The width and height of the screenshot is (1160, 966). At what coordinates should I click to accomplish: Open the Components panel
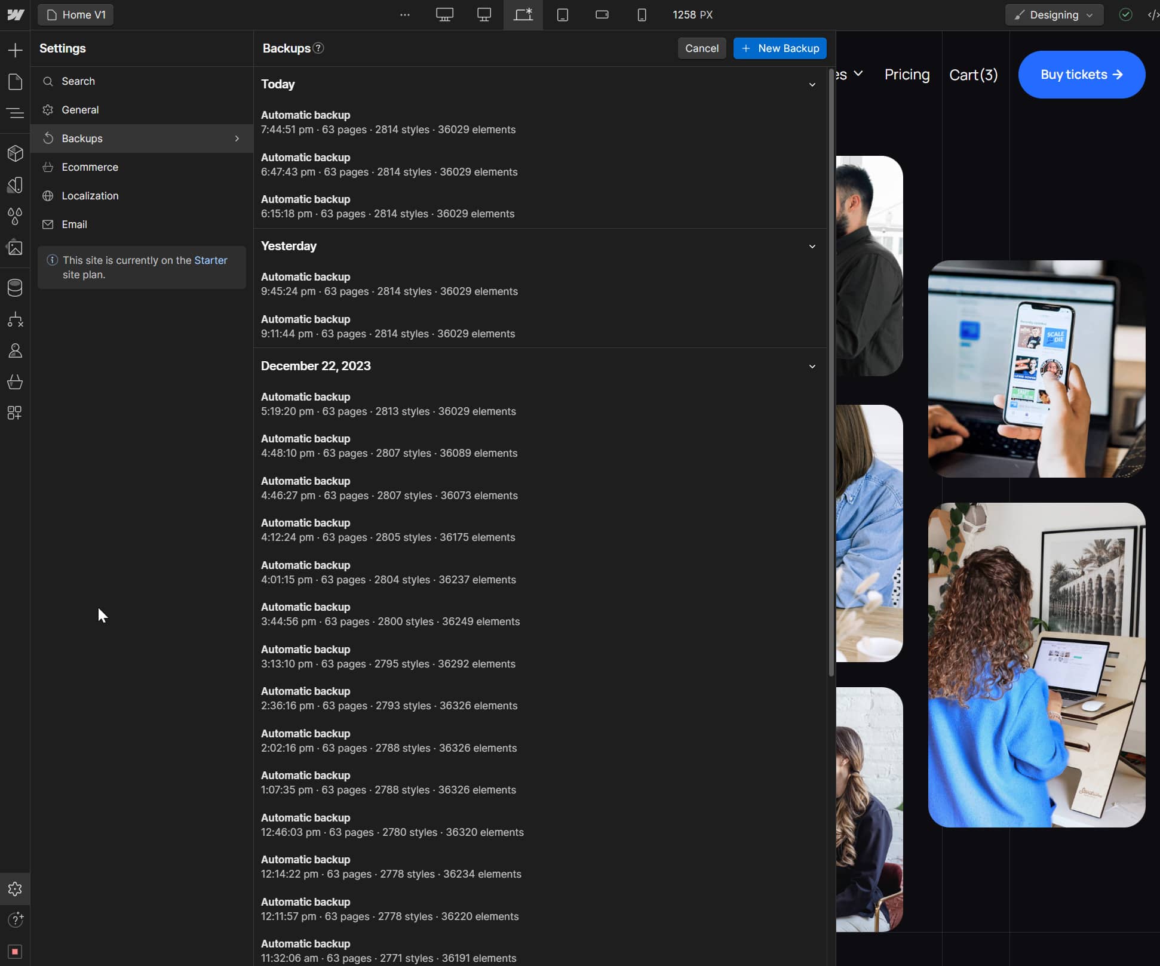click(16, 153)
